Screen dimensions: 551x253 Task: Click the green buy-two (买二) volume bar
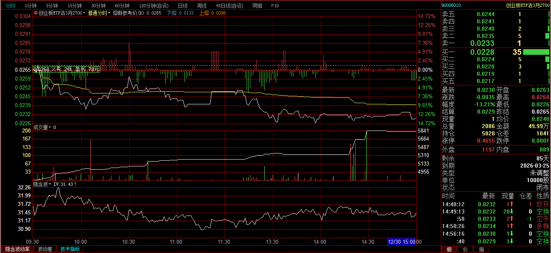point(547,59)
